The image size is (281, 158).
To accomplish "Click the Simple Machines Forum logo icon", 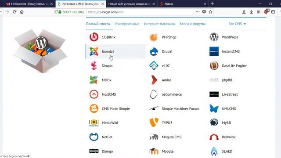I will (x=154, y=108).
